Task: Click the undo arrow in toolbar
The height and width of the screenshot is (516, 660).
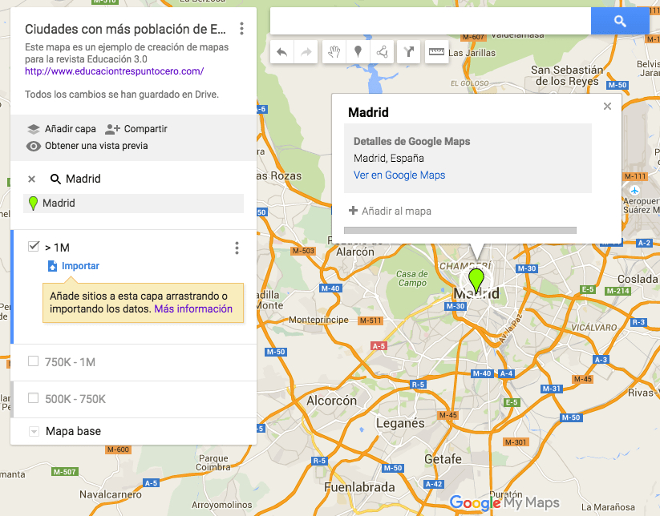Action: click(282, 52)
